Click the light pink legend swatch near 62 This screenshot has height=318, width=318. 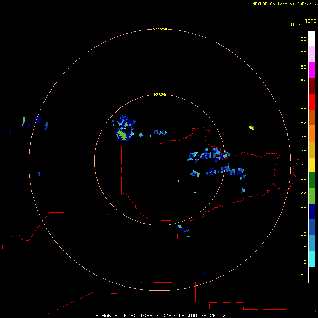(x=312, y=54)
